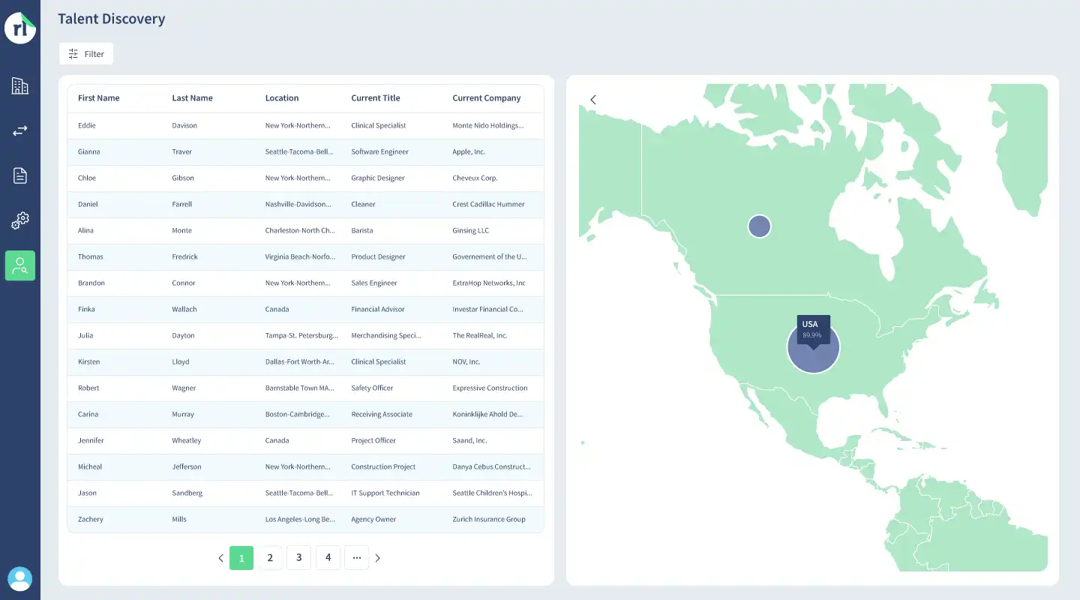Jump to page 3 of results
The height and width of the screenshot is (600, 1080).
(x=298, y=558)
